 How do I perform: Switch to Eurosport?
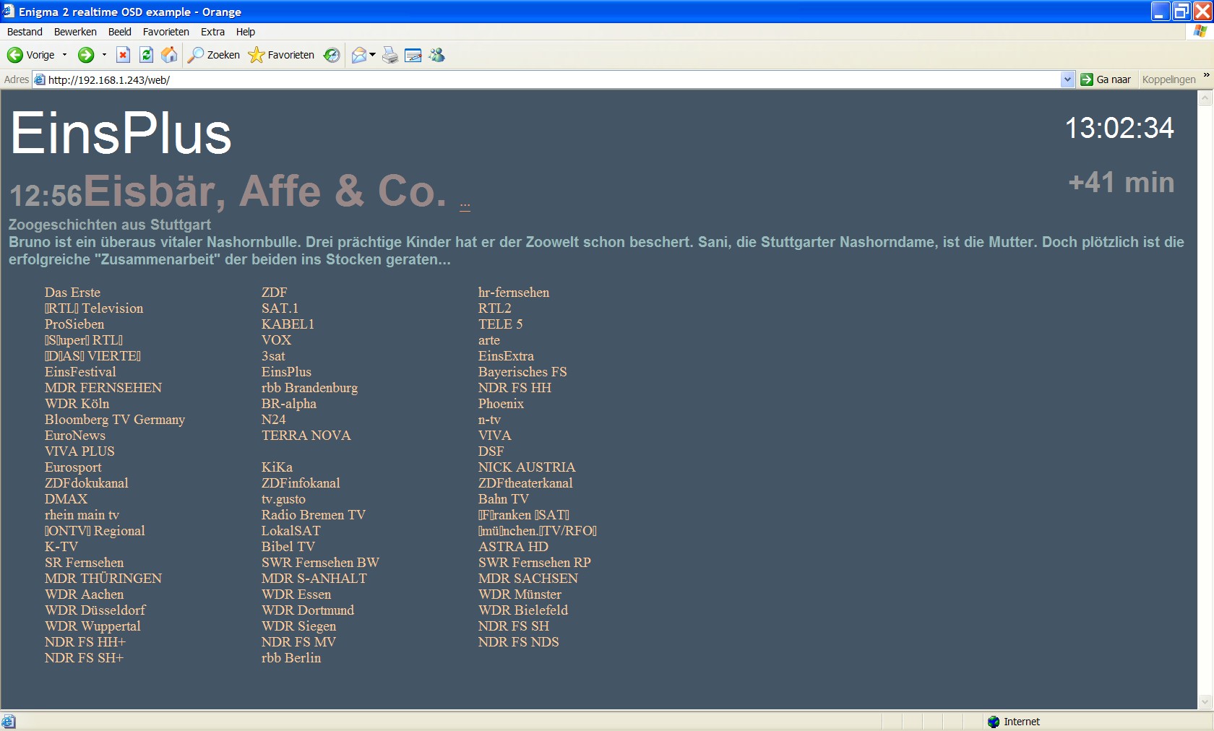pos(73,467)
